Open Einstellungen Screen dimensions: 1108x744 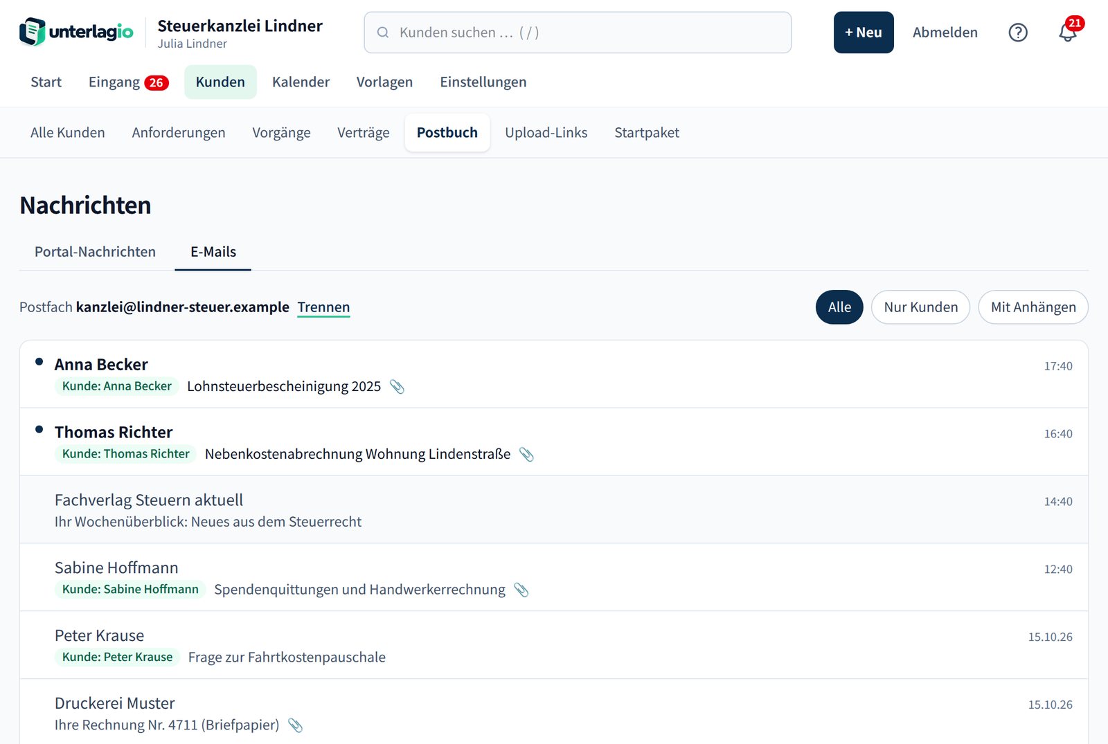pos(483,82)
